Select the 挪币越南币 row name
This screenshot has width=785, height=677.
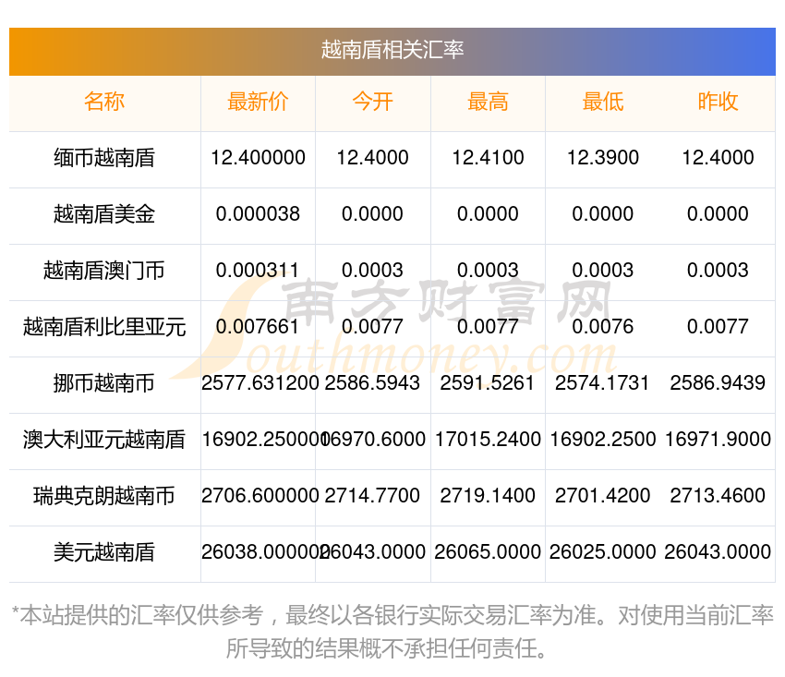pyautogui.click(x=104, y=383)
